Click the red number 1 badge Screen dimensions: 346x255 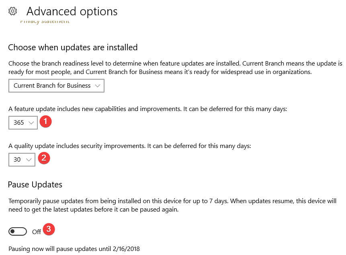tap(45, 121)
